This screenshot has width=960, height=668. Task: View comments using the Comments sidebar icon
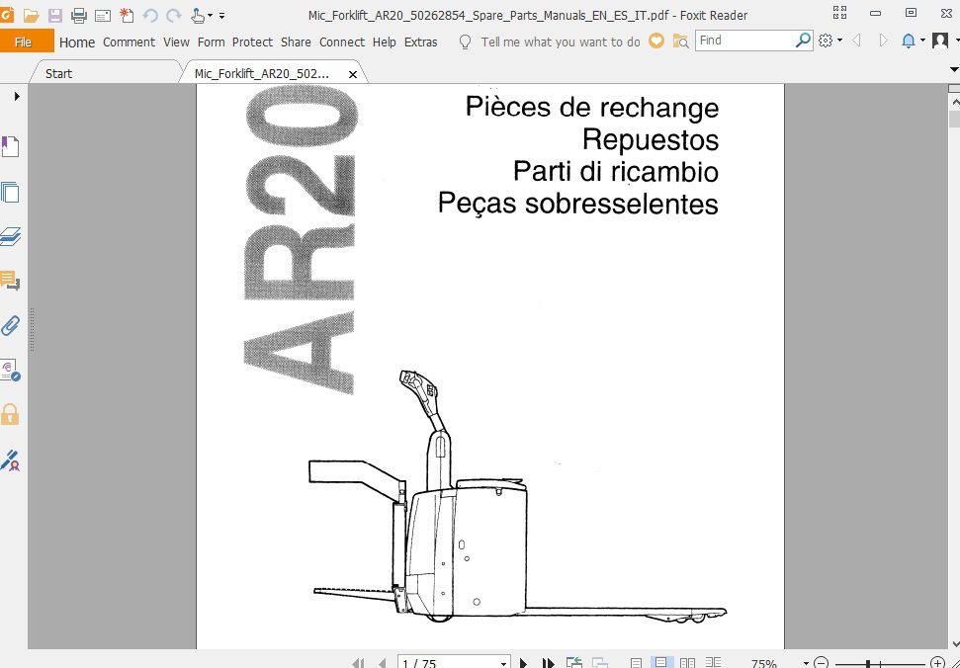tap(12, 281)
